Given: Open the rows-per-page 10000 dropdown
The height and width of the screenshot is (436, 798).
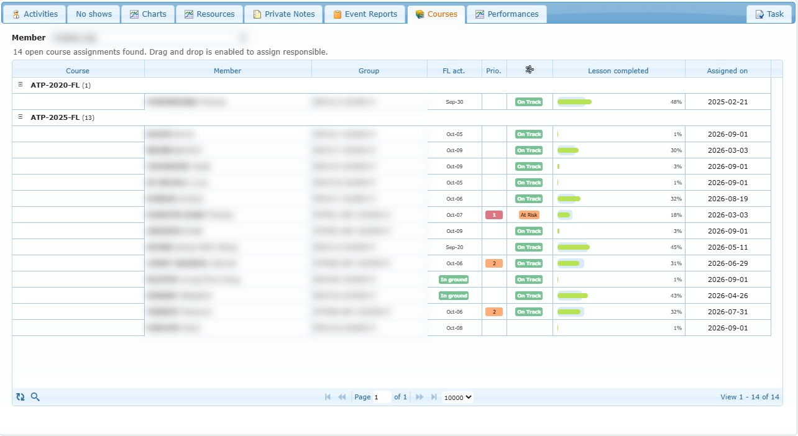Looking at the screenshot, I should 457,397.
